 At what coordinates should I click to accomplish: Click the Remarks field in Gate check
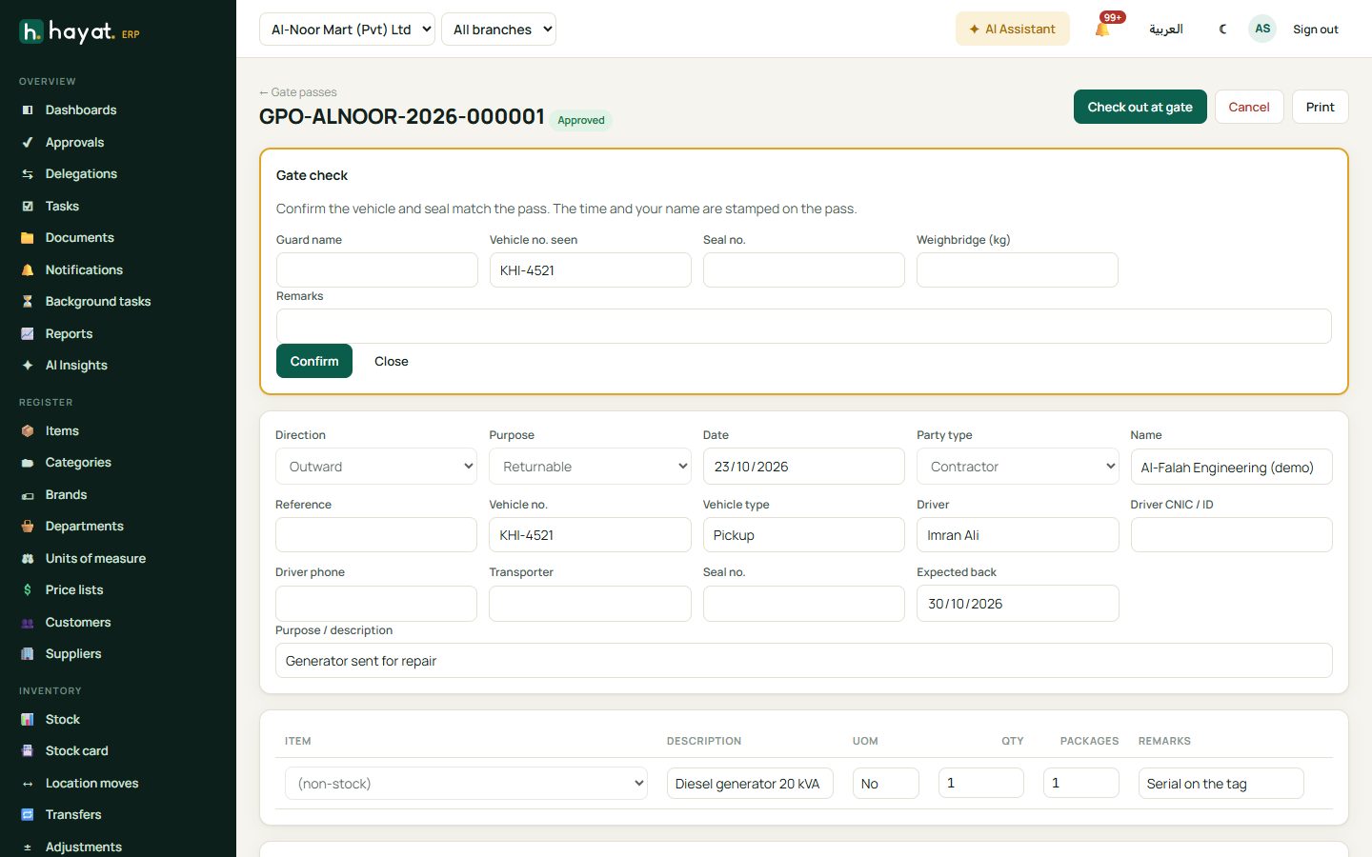tap(804, 327)
